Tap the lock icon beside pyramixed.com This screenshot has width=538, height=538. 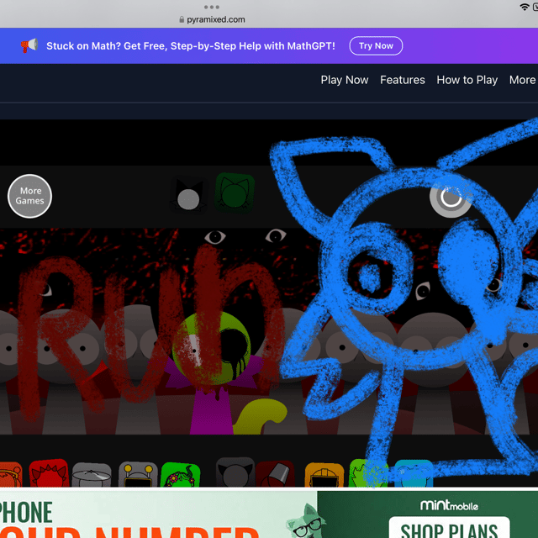pos(182,19)
